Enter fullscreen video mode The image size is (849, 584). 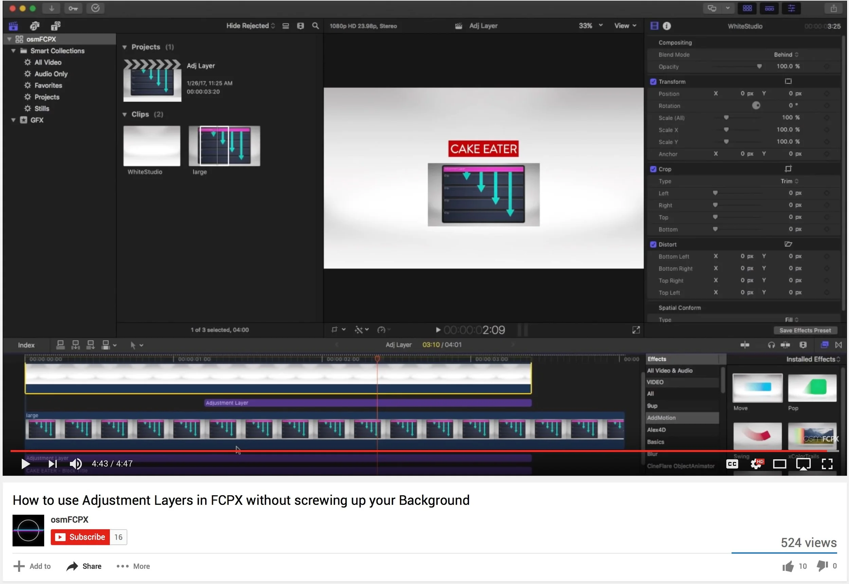(x=827, y=464)
